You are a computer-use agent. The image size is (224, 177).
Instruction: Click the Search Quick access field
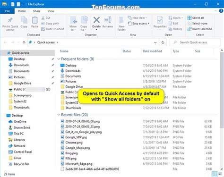click(x=195, y=42)
